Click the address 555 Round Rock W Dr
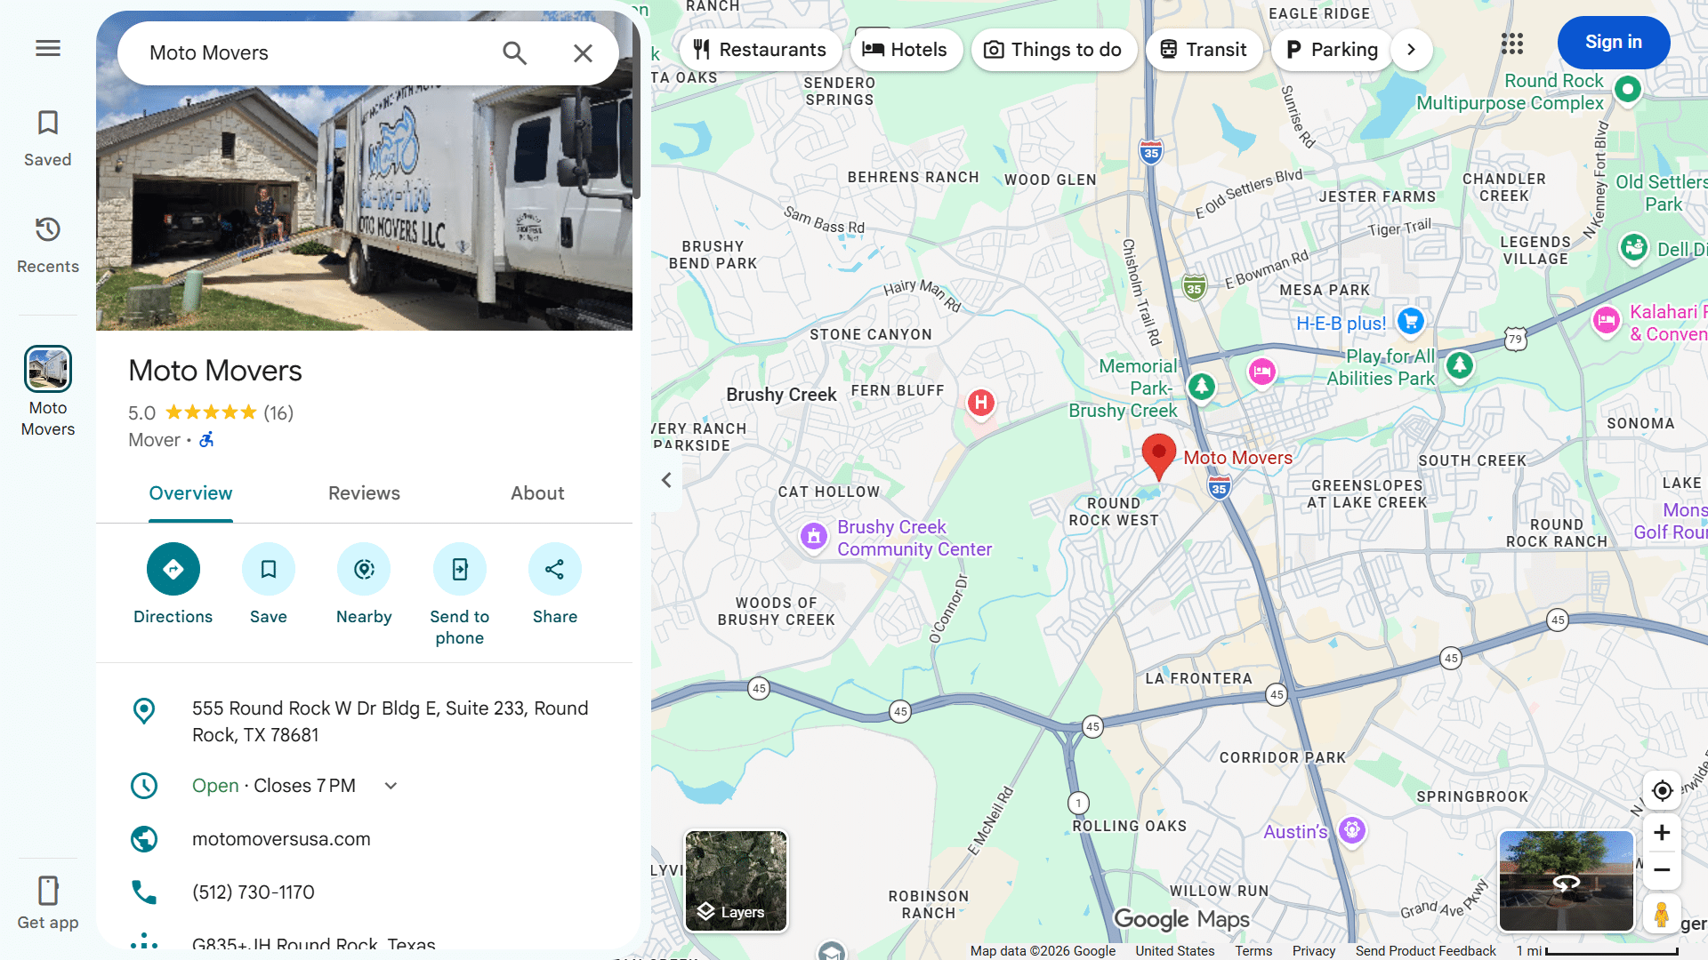This screenshot has width=1708, height=960. click(x=390, y=722)
